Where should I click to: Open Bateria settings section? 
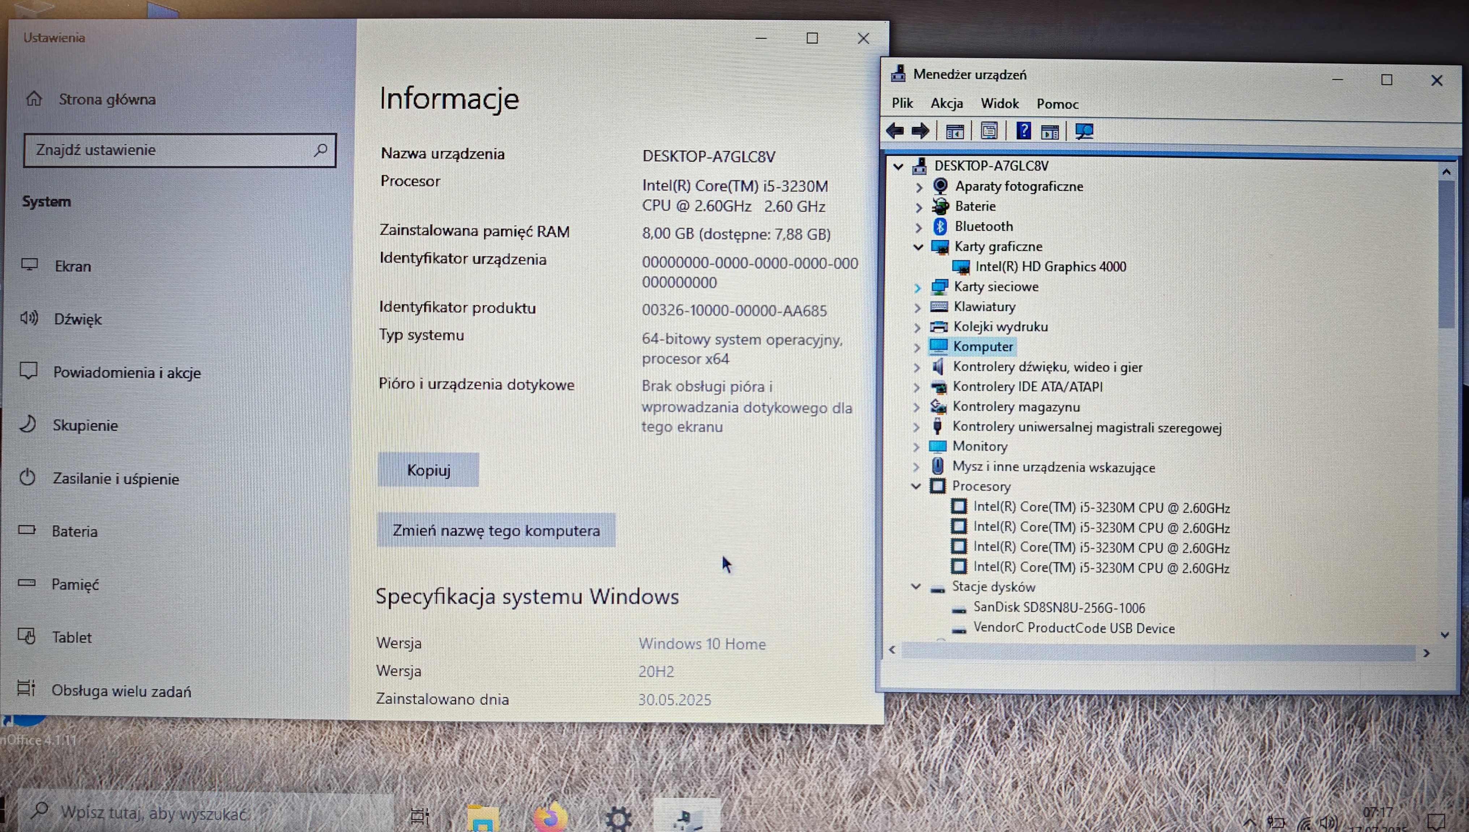tap(59, 531)
